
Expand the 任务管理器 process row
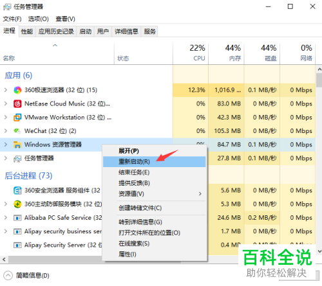point(6,158)
